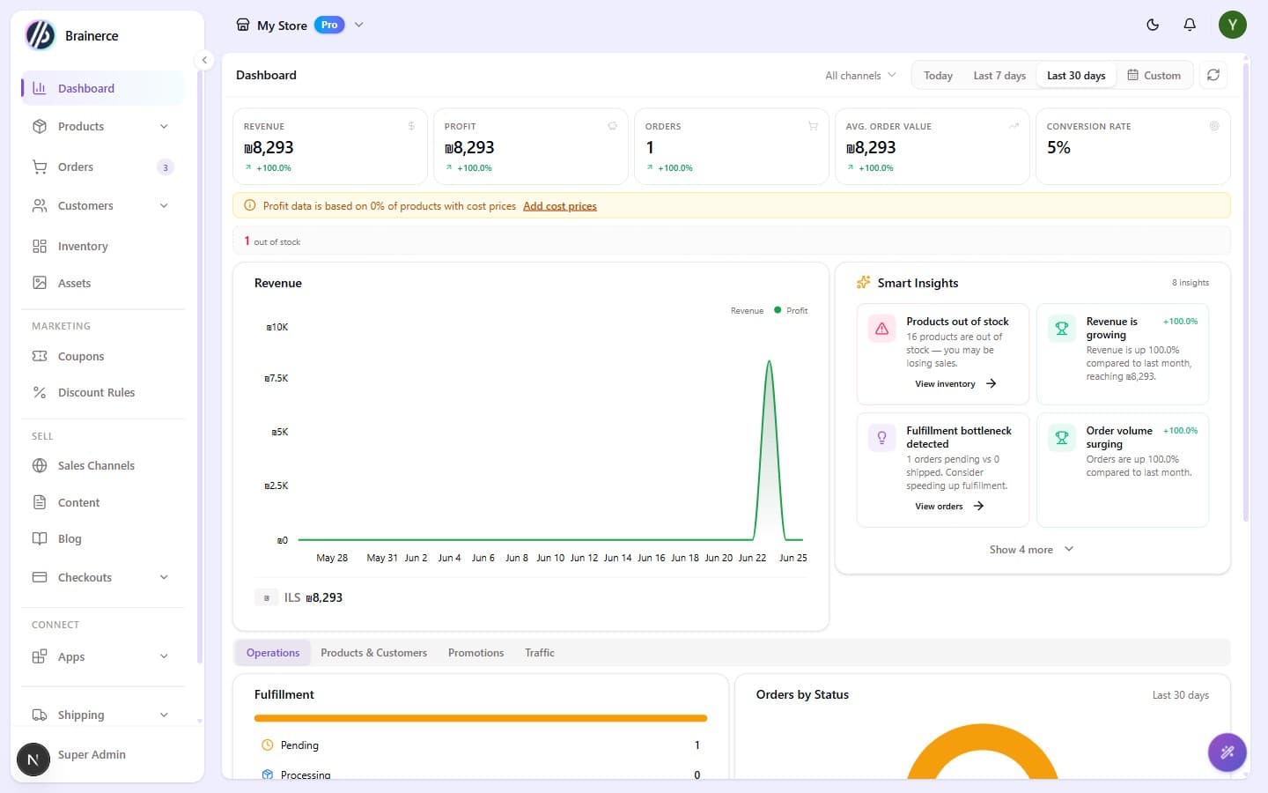Image resolution: width=1268 pixels, height=793 pixels.
Task: Click the orange fulfillment progress bar
Action: coord(481,718)
